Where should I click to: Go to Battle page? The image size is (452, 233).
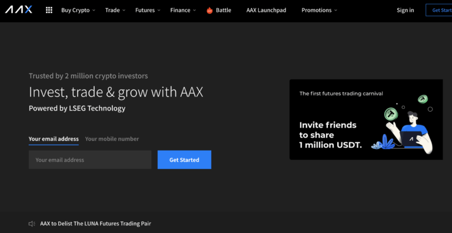coord(224,11)
